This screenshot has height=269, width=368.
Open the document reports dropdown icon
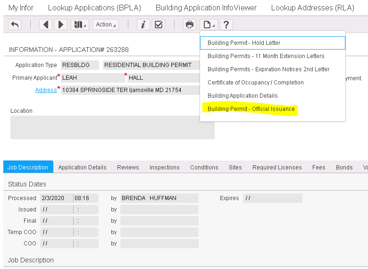point(209,25)
